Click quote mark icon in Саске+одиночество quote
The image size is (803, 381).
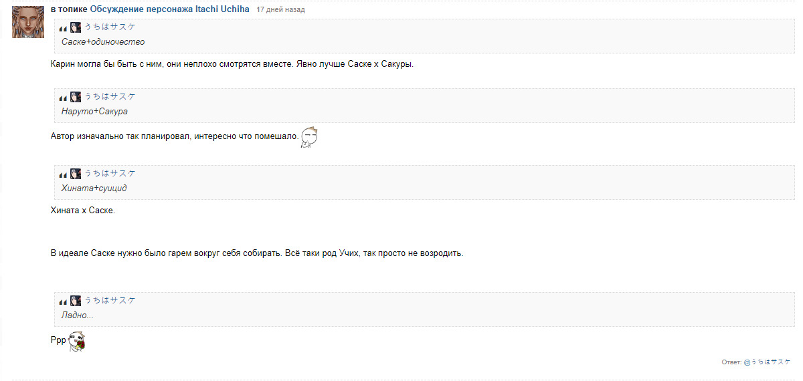point(63,28)
